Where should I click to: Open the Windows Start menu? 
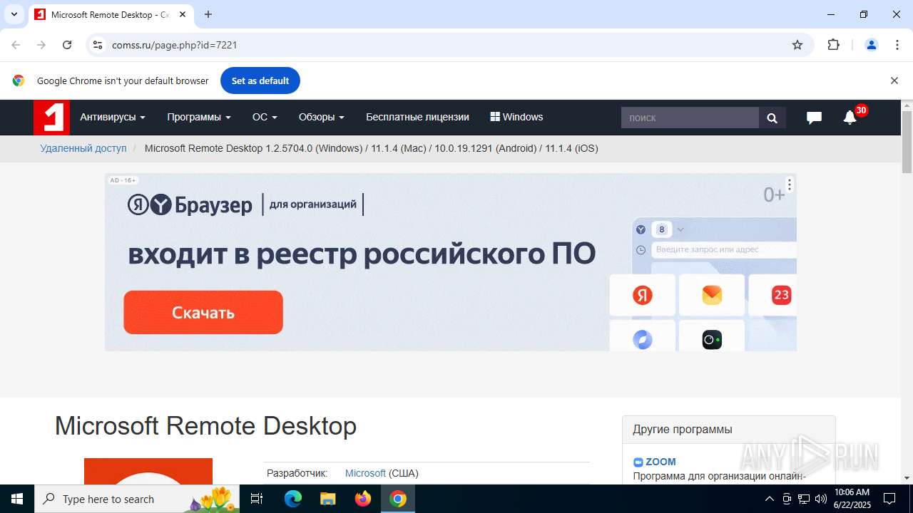pyautogui.click(x=17, y=499)
